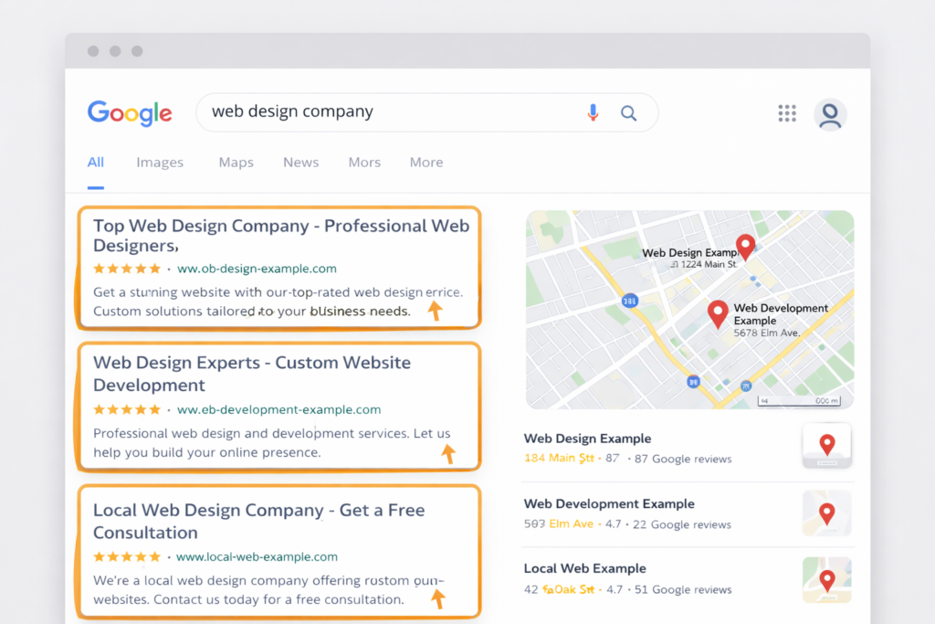Select the location thumbnail beside Local Web Example

[x=826, y=579]
